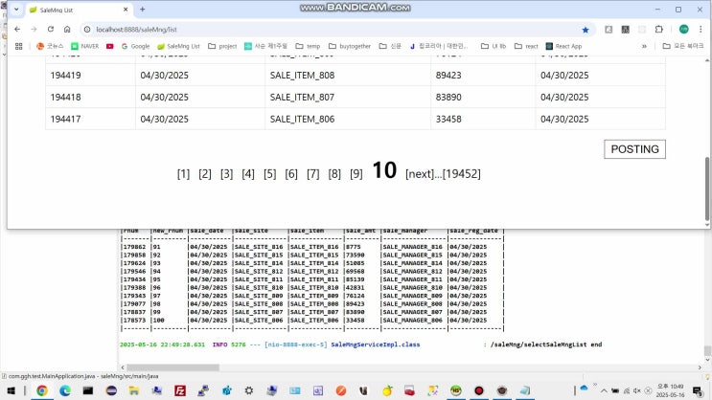Open the 'buytogether' bookmark folder
Viewport: 712px width, 400px height.
point(350,45)
